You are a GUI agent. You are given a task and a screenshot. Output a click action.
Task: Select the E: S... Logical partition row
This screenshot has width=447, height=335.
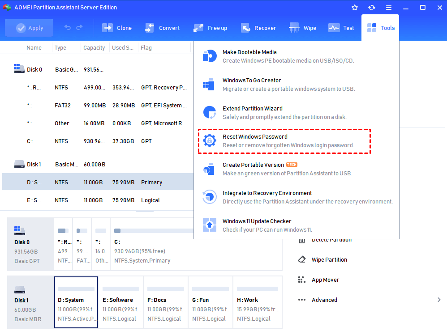[x=98, y=200]
